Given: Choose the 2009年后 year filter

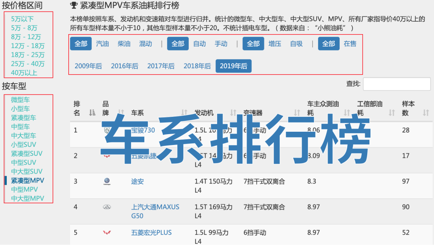Looking at the screenshot, I should [88, 66].
